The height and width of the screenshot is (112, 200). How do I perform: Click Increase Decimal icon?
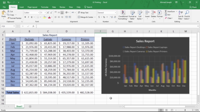point(112,17)
